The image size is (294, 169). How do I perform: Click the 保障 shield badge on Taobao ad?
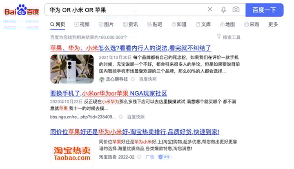click(x=165, y=157)
